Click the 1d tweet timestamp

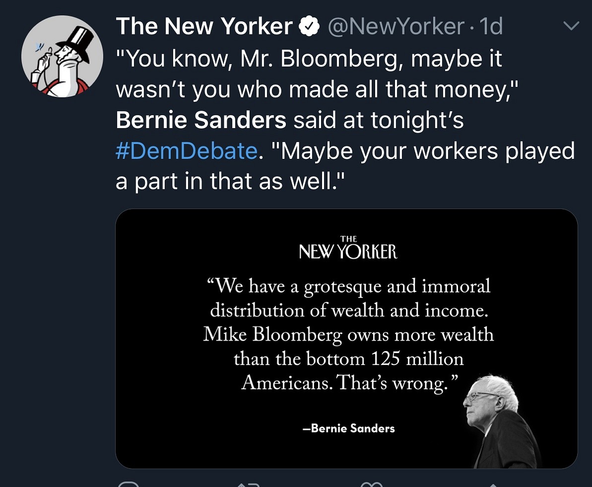(x=490, y=27)
